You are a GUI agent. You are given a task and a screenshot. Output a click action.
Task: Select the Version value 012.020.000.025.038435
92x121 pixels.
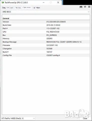56,22
